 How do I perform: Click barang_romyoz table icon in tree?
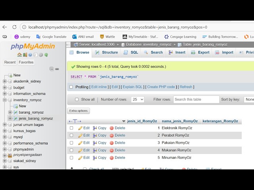(x=15, y=112)
